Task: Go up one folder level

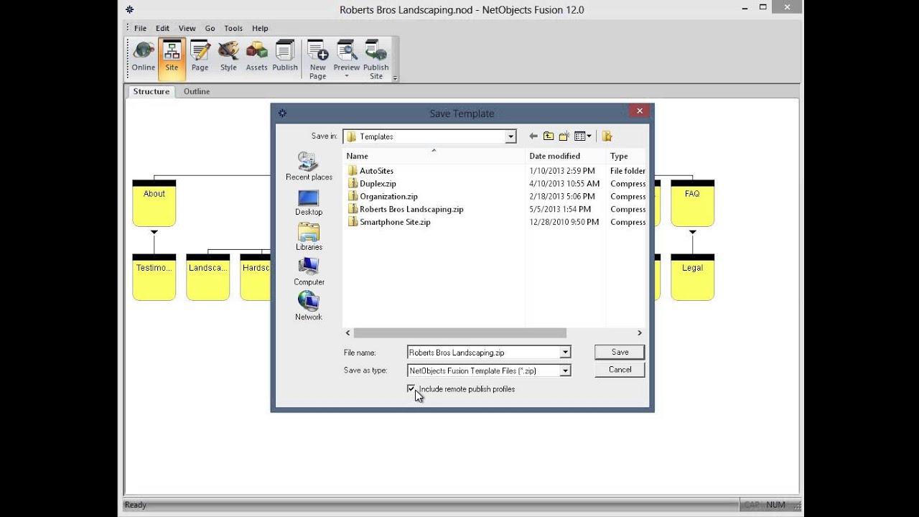Action: click(549, 136)
